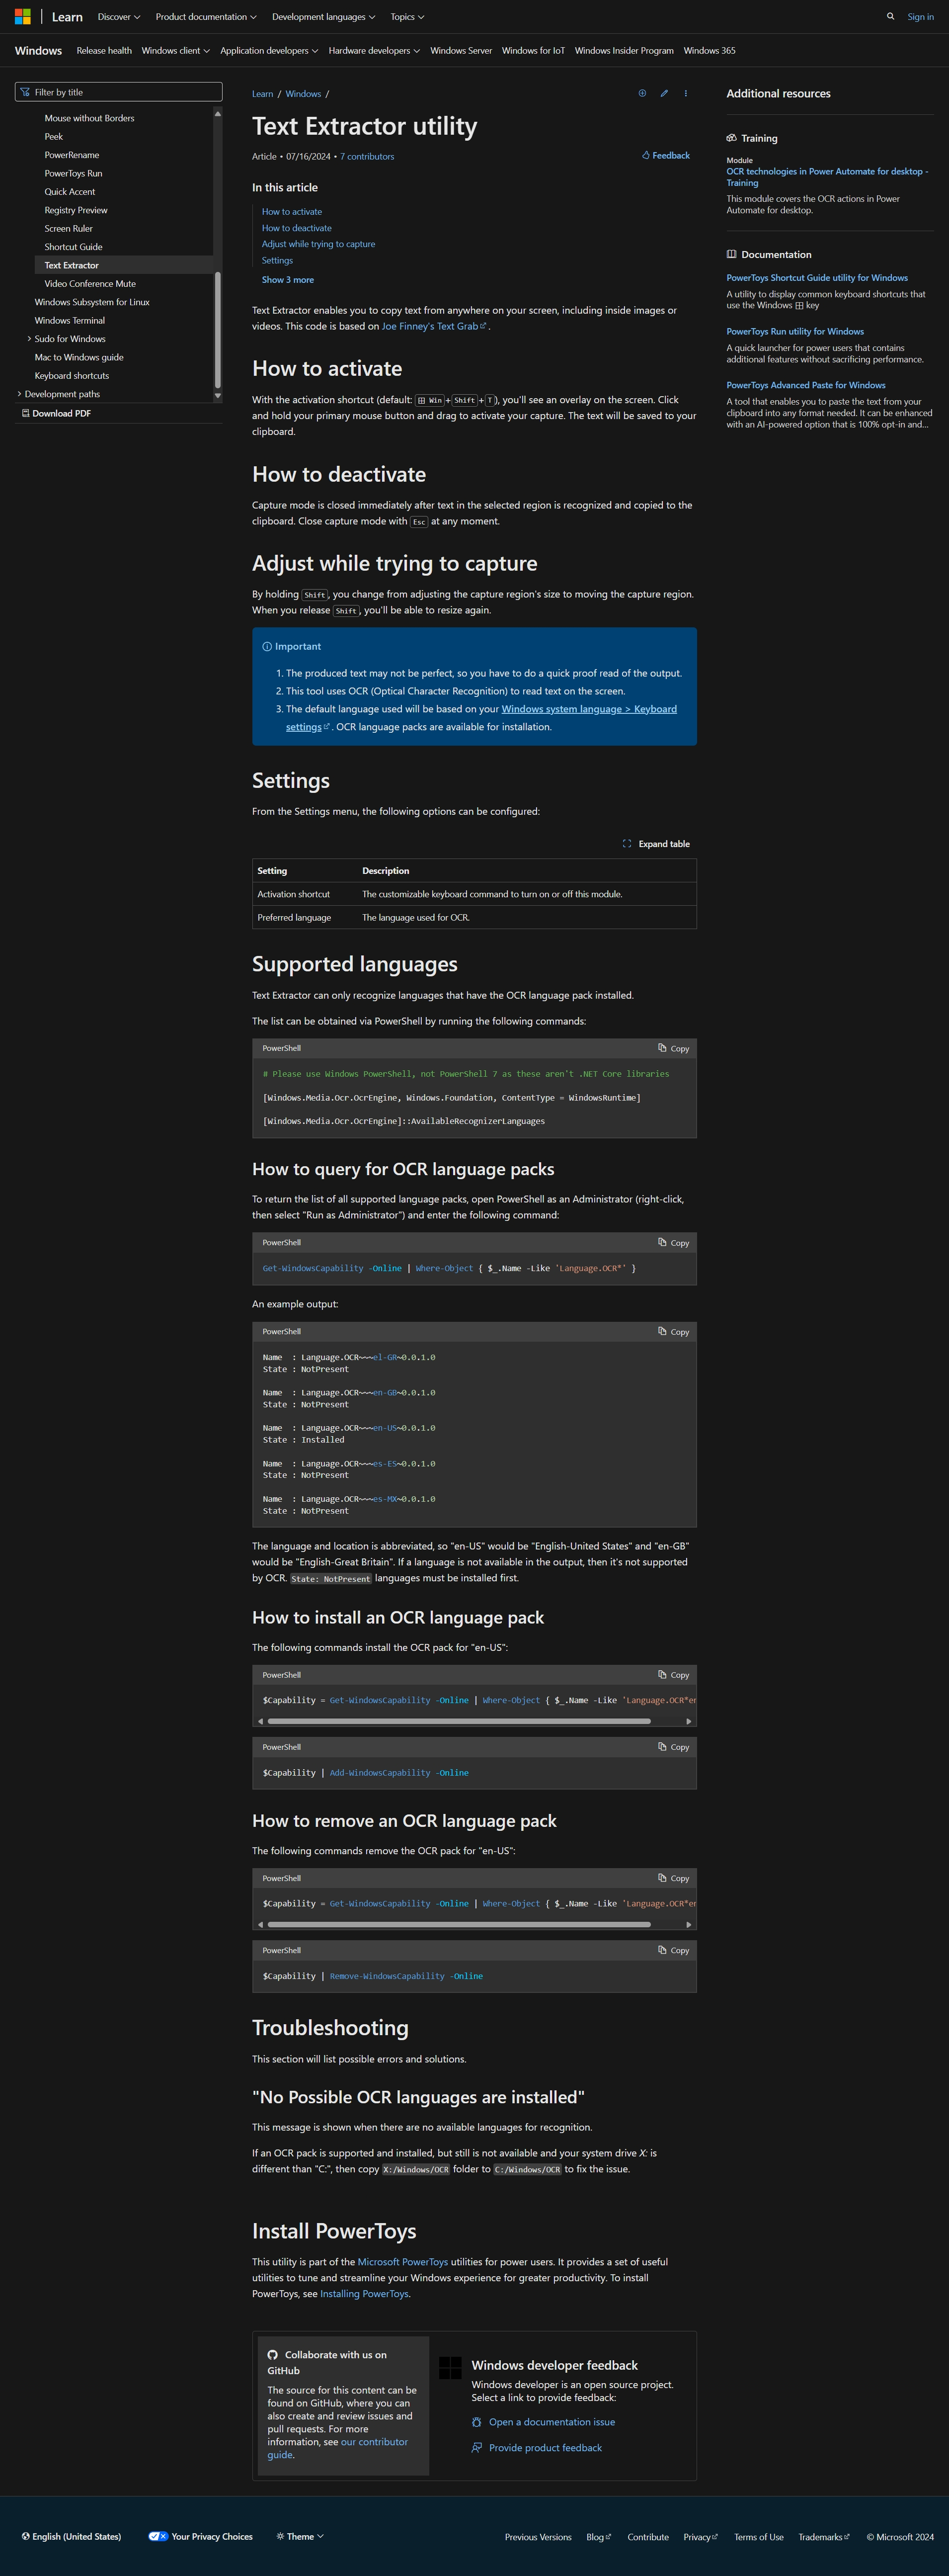Screen dimensions: 949x2576
Task: Copy the example output code block
Action: pos(674,1332)
